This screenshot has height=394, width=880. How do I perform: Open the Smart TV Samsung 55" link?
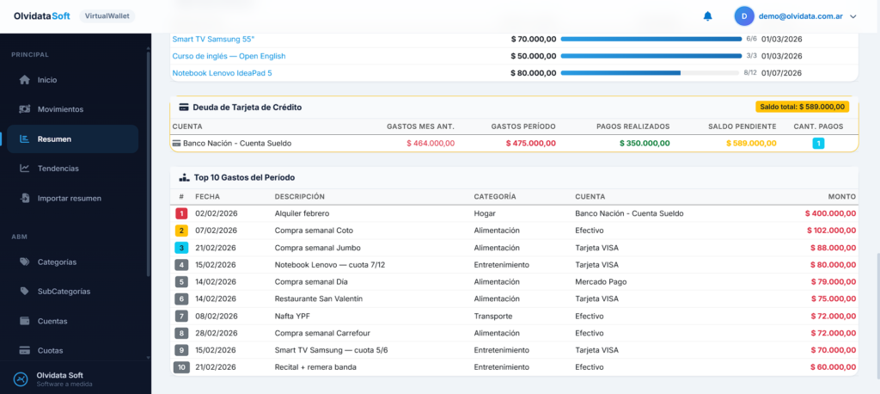213,39
